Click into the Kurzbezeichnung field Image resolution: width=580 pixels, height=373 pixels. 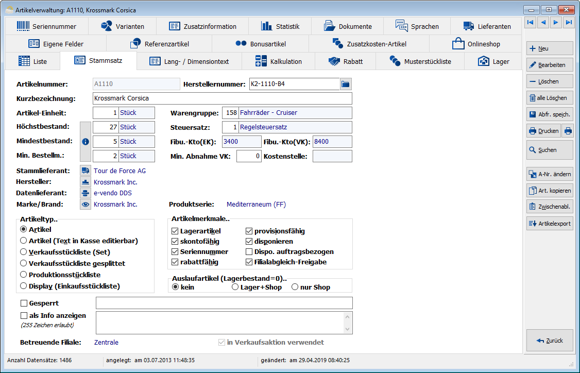(223, 98)
